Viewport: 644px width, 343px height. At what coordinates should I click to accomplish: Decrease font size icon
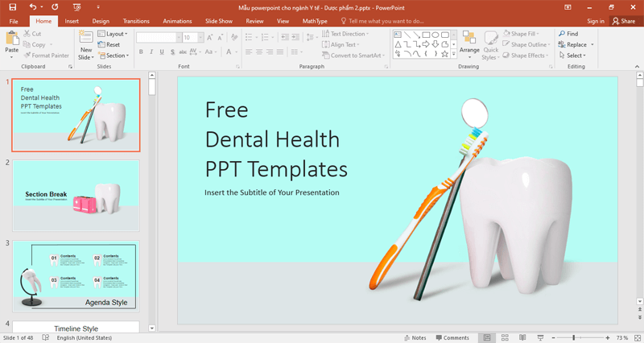click(x=220, y=38)
